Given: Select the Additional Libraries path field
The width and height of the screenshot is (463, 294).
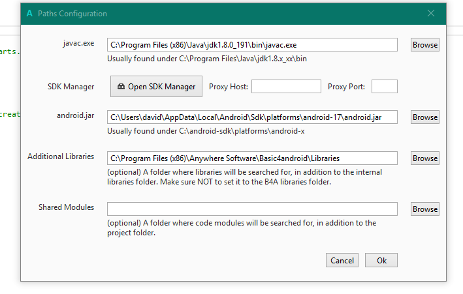Looking at the screenshot, I should (252, 158).
